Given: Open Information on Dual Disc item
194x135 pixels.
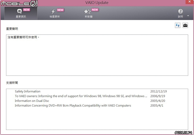Looking at the screenshot, I should [x=32, y=101].
